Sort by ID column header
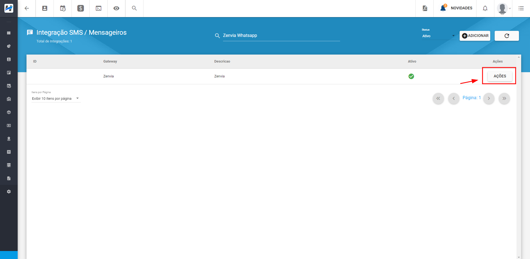The image size is (530, 259). (35, 61)
